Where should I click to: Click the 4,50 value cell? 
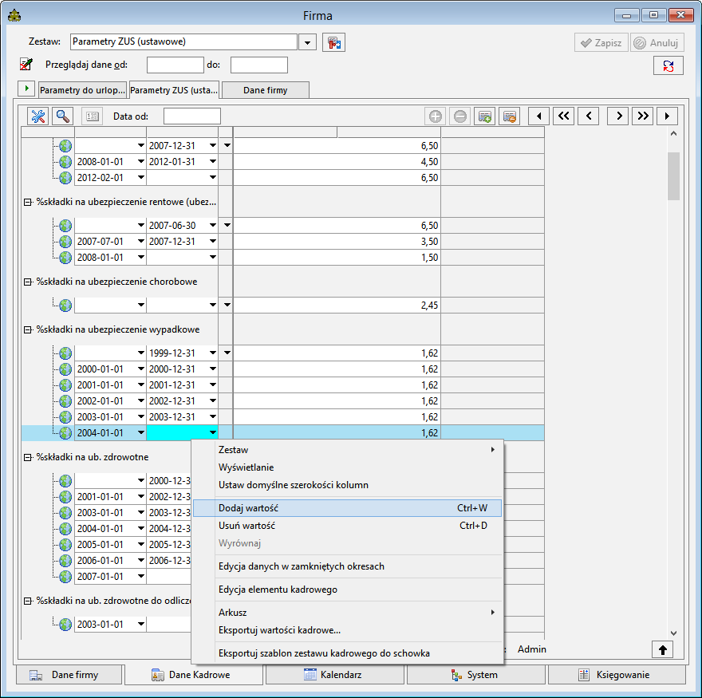click(337, 162)
